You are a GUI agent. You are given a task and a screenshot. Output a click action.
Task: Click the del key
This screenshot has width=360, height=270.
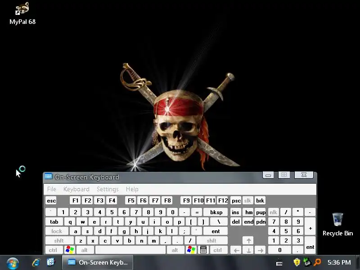[x=235, y=221]
